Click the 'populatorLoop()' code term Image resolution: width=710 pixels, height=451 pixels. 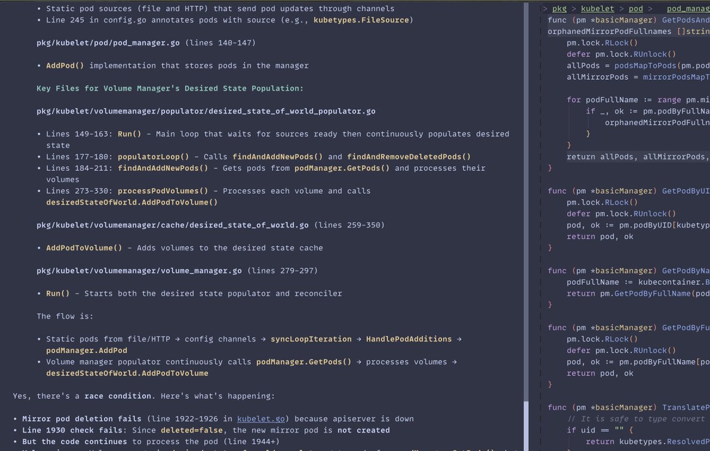coord(153,157)
